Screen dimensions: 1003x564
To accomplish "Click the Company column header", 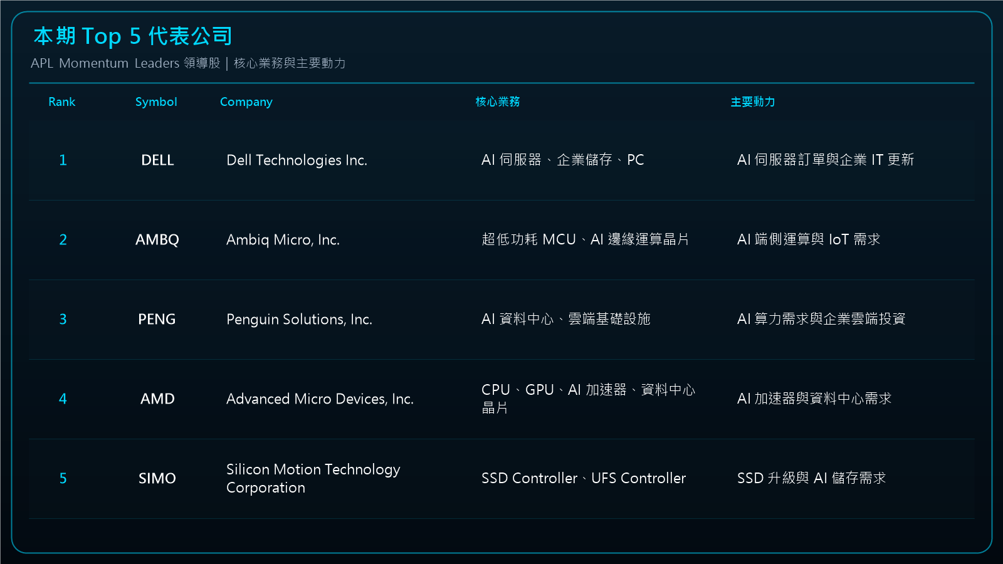I will [246, 102].
